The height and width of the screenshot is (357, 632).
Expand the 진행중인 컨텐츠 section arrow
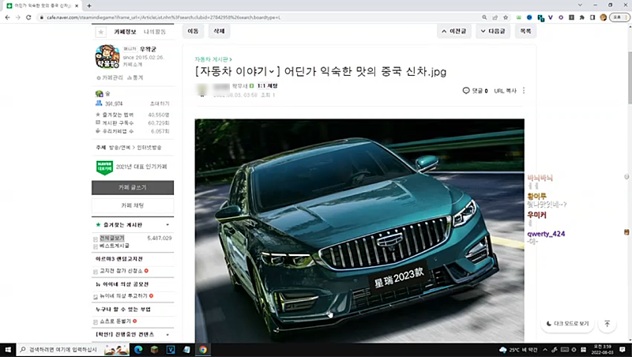tap(167, 334)
